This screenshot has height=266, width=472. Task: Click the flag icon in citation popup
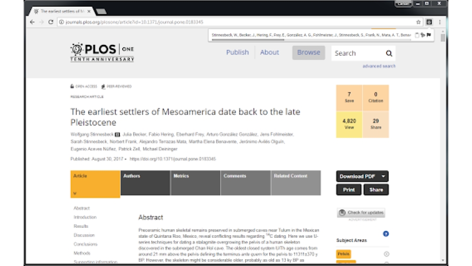(x=429, y=35)
